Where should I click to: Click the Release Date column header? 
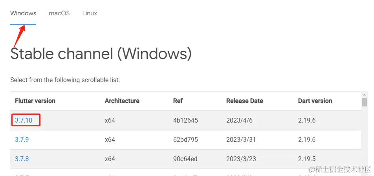pyautogui.click(x=245, y=101)
